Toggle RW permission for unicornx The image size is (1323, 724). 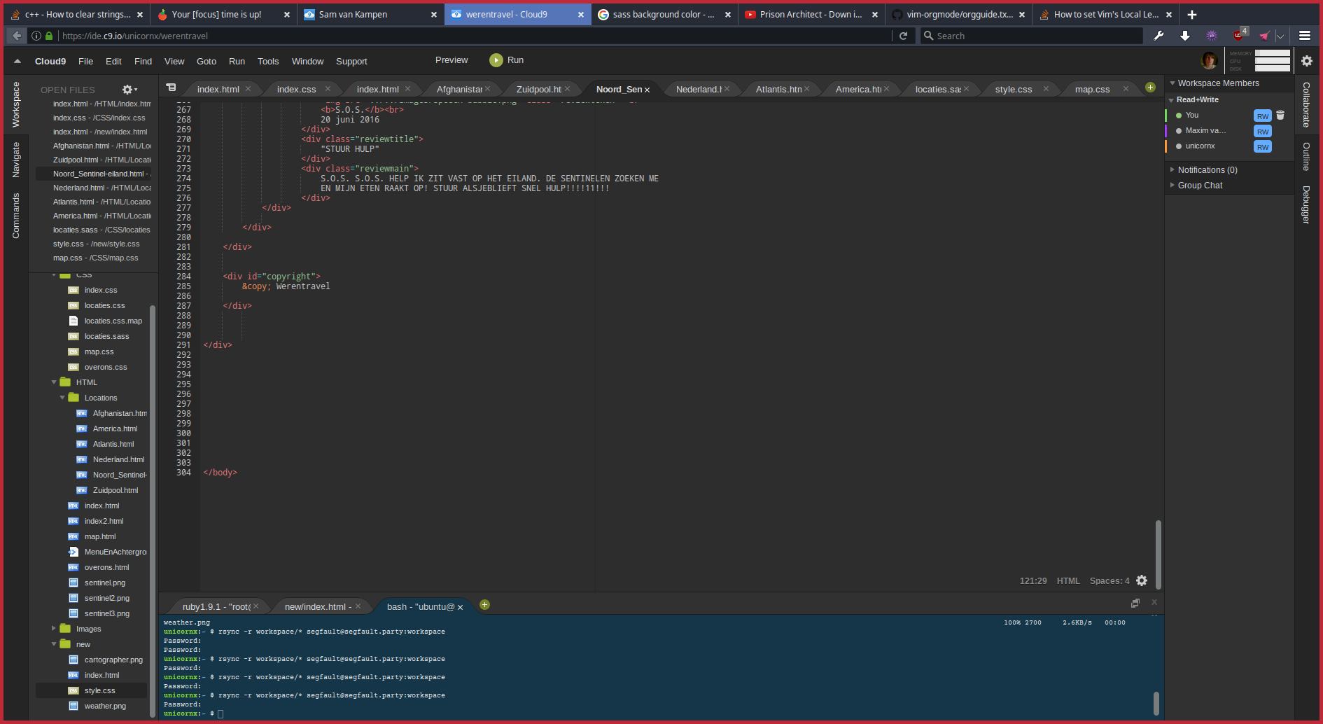tap(1262, 147)
